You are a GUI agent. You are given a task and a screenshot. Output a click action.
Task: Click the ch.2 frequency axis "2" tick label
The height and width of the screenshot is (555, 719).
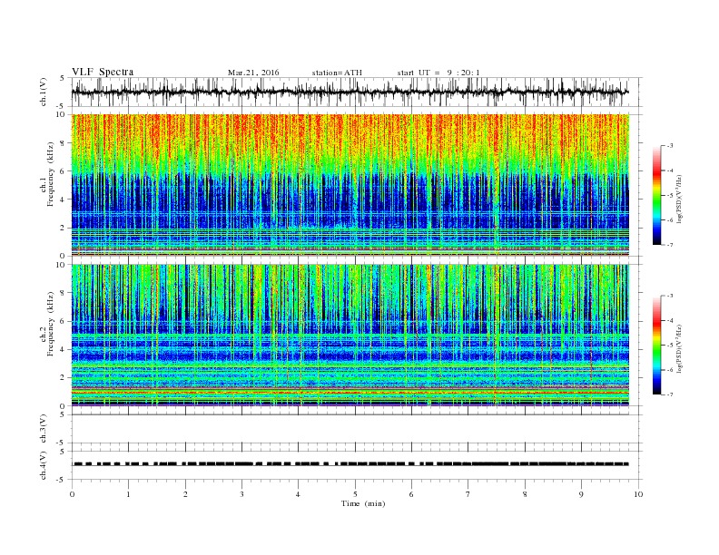pyautogui.click(x=63, y=378)
